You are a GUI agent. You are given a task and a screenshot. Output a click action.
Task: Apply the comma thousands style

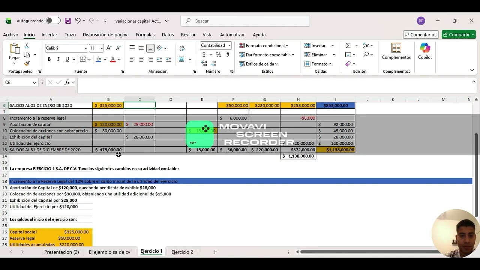(228, 55)
